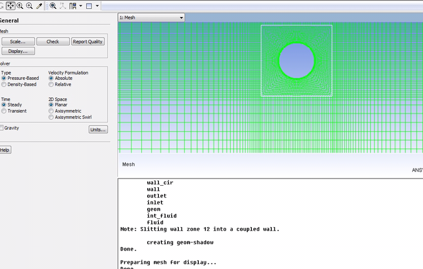Open the '1: Mesh' window dropdown

coord(151,18)
